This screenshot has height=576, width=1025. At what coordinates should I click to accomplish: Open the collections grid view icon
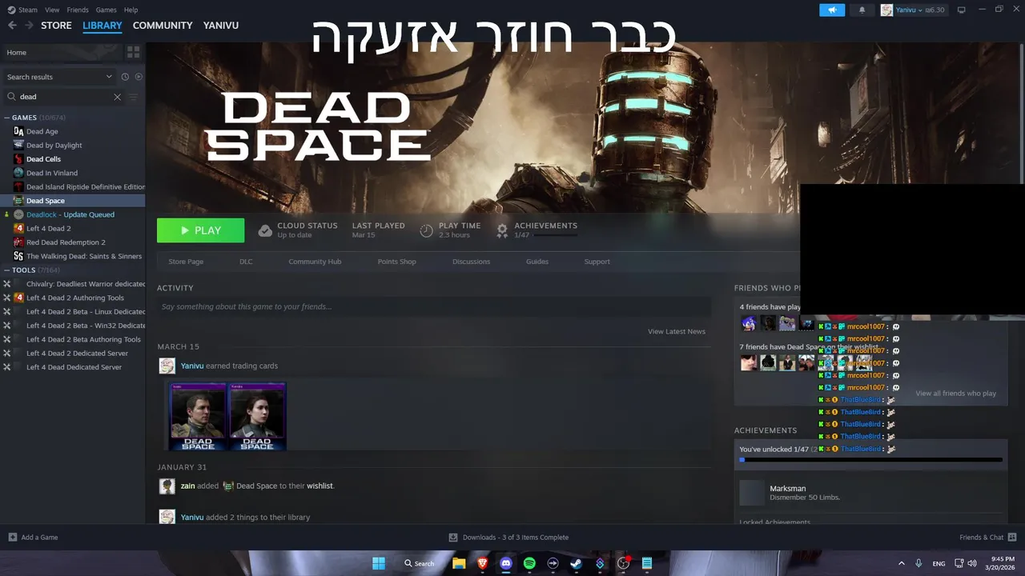(x=134, y=52)
